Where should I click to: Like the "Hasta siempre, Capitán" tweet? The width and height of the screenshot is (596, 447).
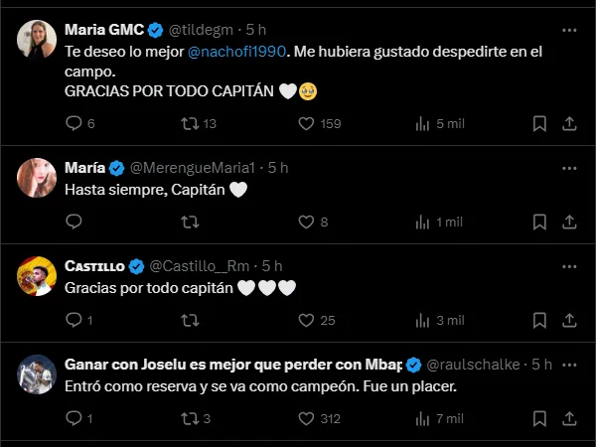307,223
